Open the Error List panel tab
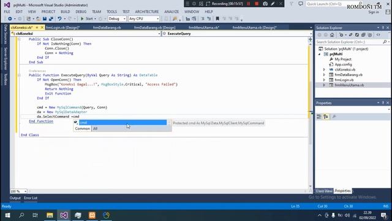Viewport: 392px width, 221px height. pos(31,198)
